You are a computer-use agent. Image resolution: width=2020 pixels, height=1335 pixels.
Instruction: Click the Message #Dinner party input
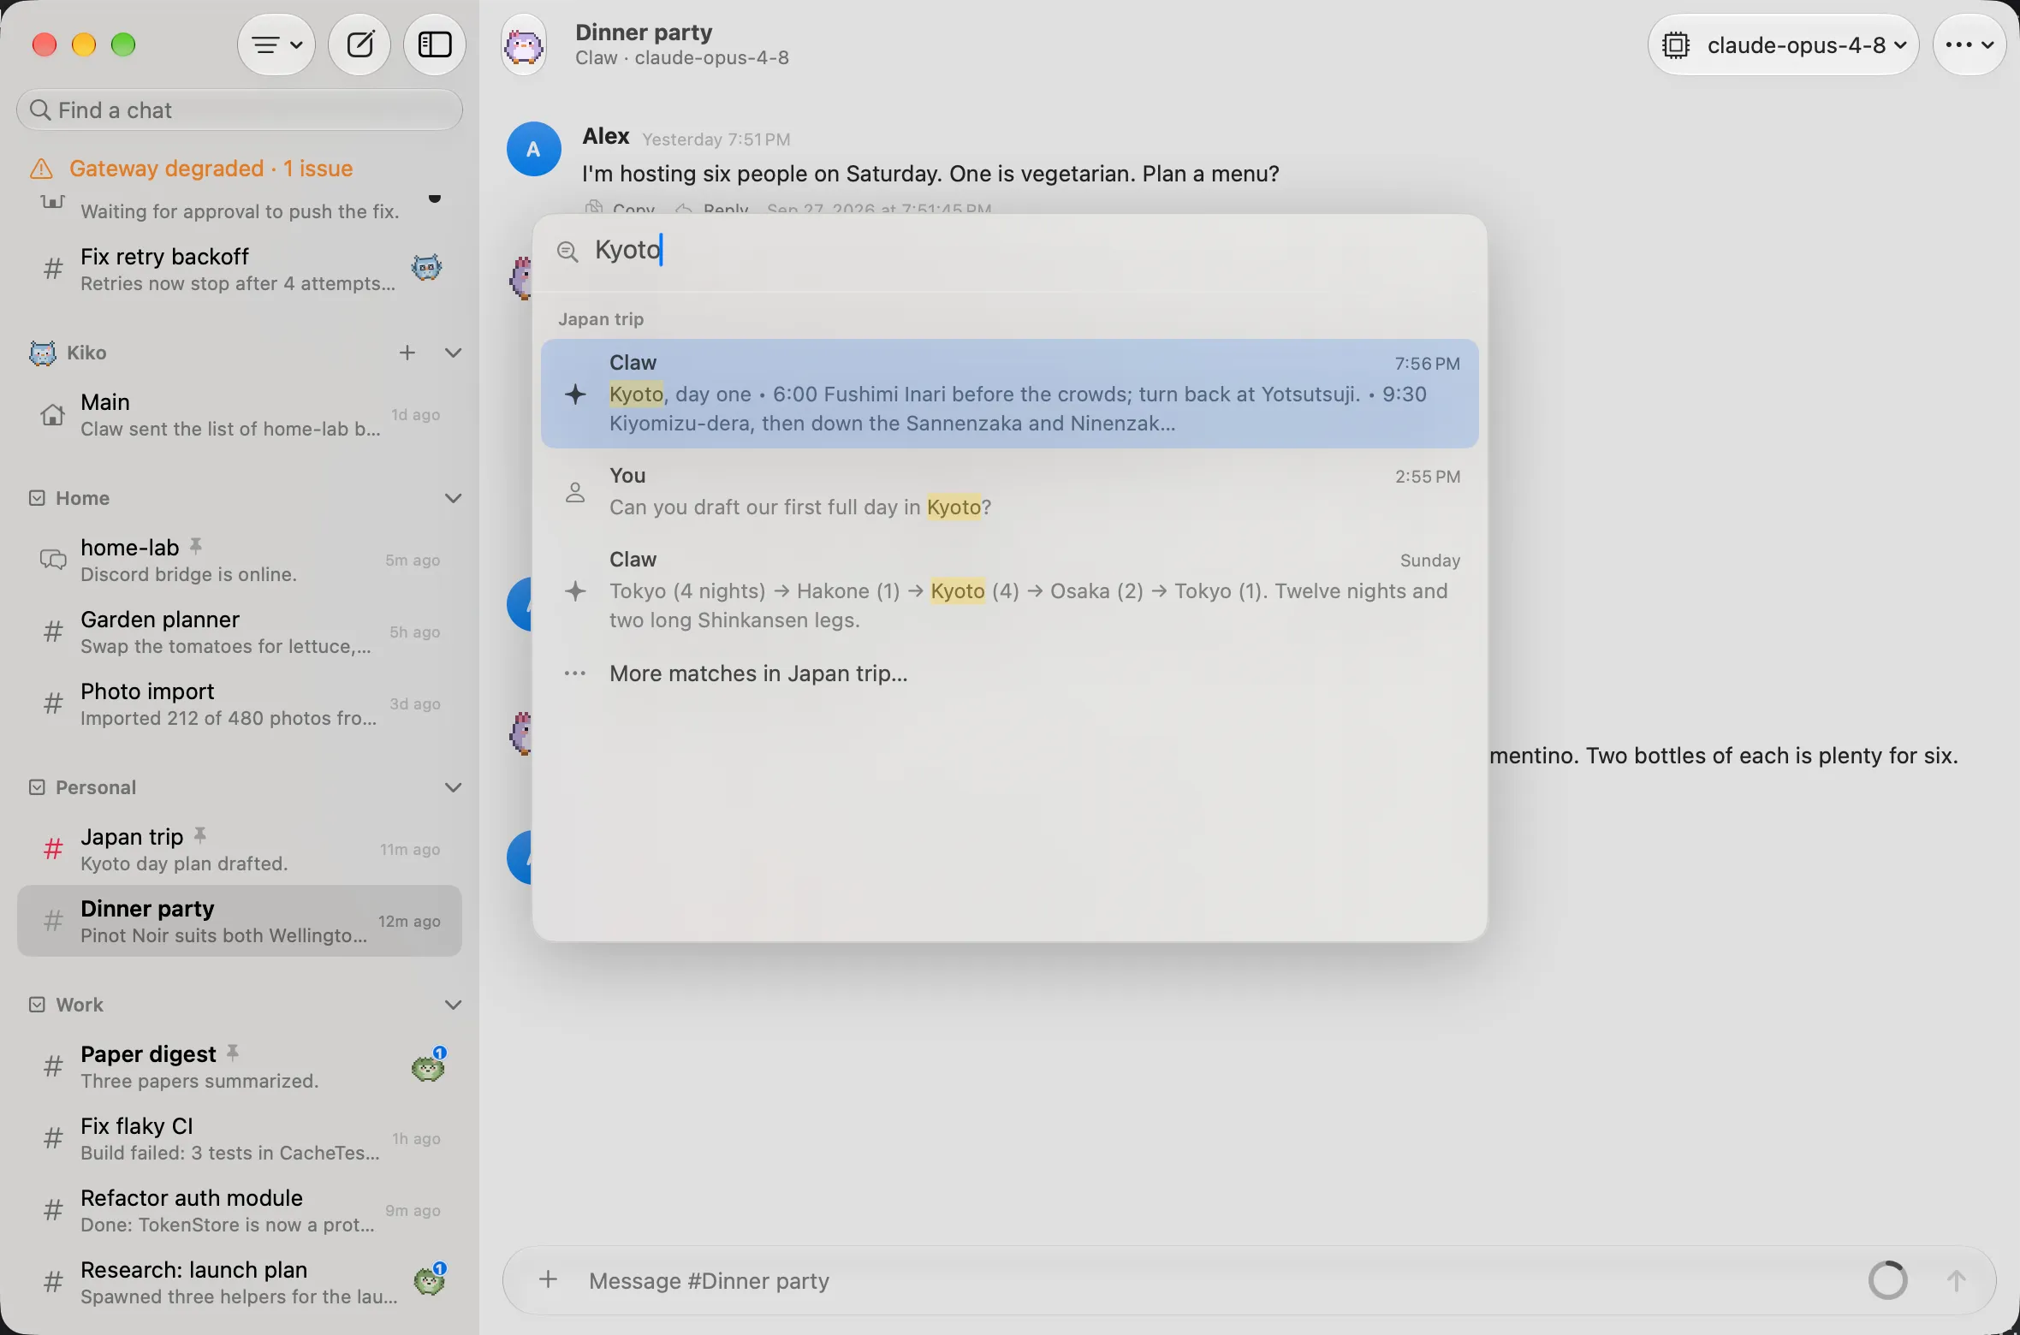(x=1215, y=1281)
